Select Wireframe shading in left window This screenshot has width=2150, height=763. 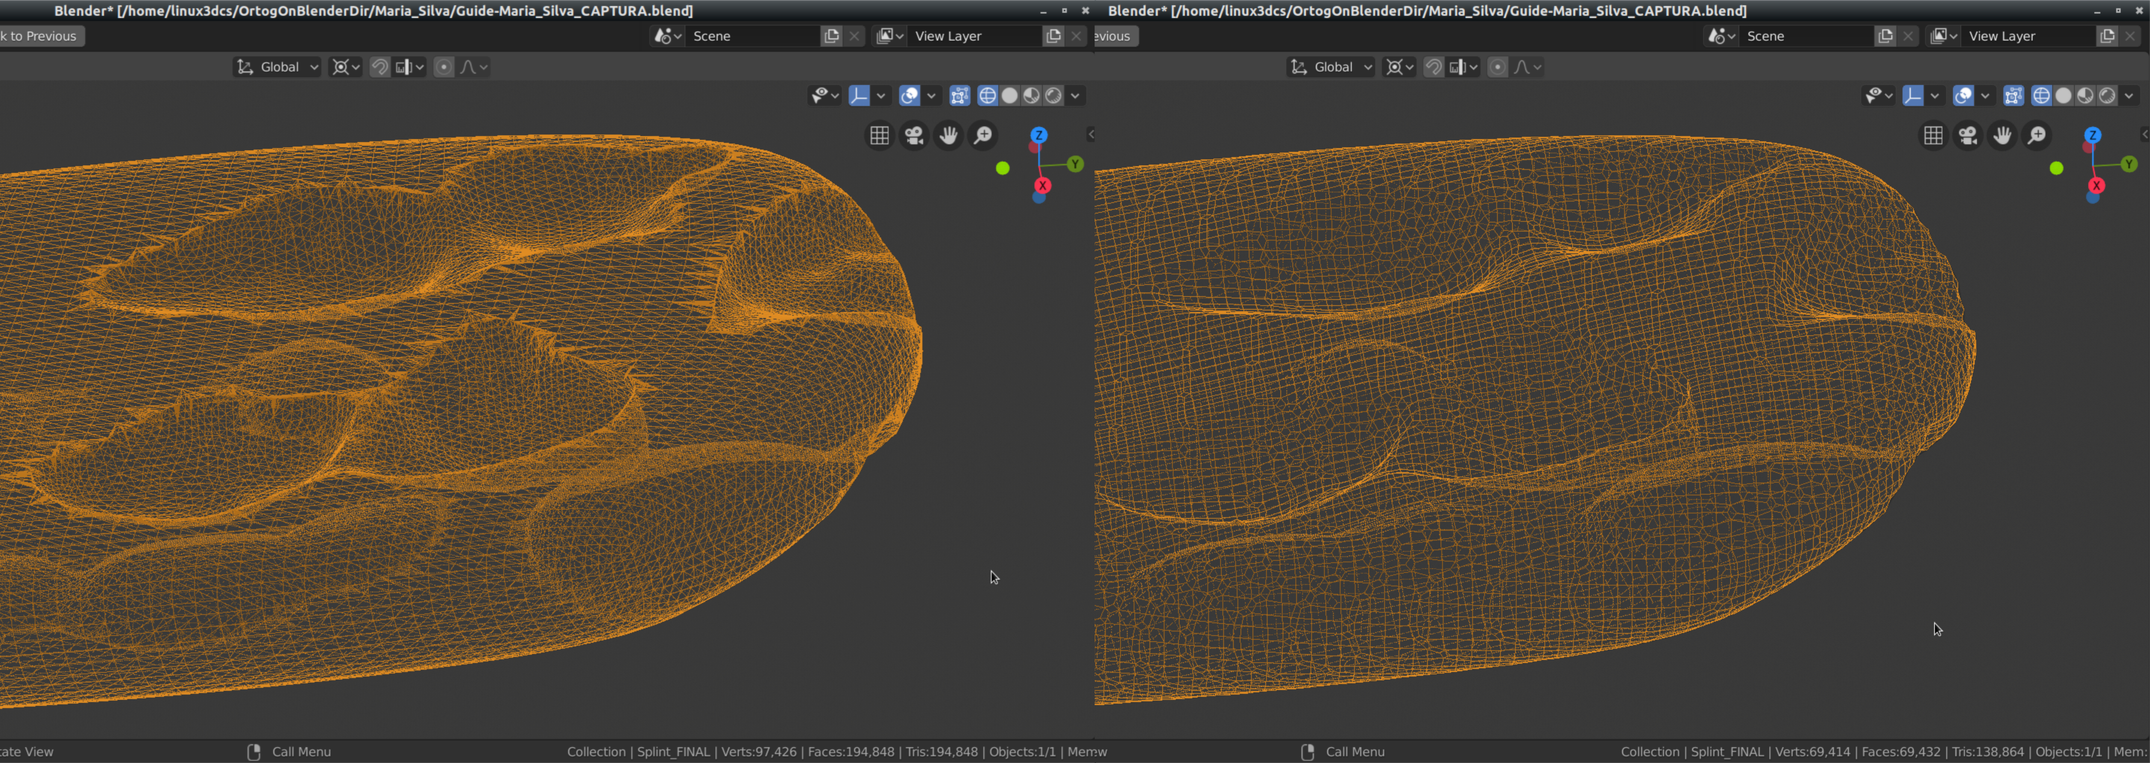coord(988,96)
